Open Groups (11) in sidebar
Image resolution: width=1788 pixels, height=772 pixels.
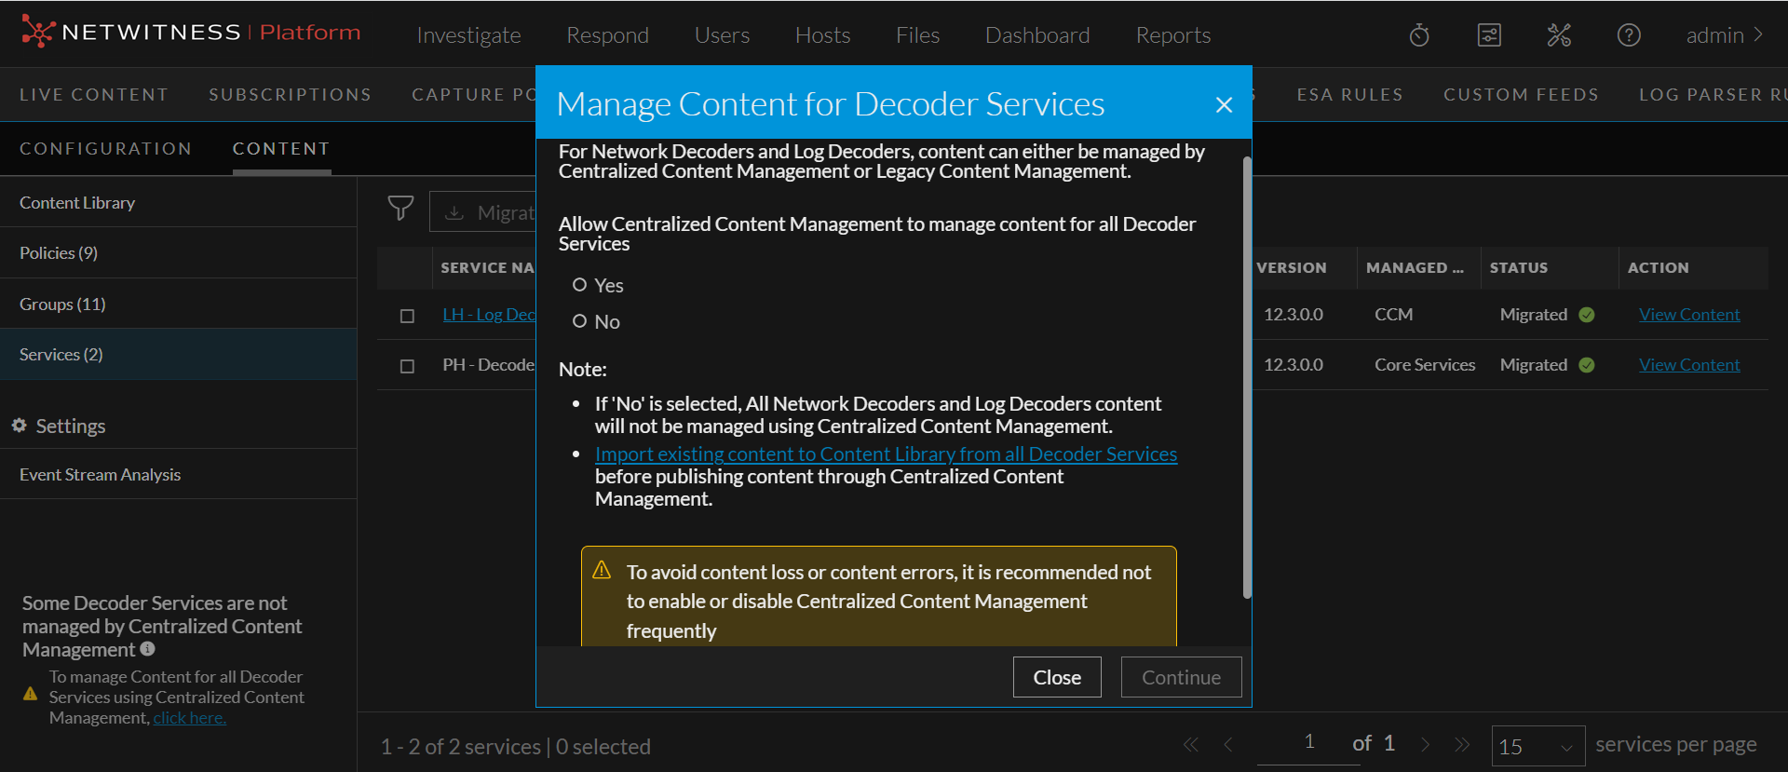pos(178,305)
